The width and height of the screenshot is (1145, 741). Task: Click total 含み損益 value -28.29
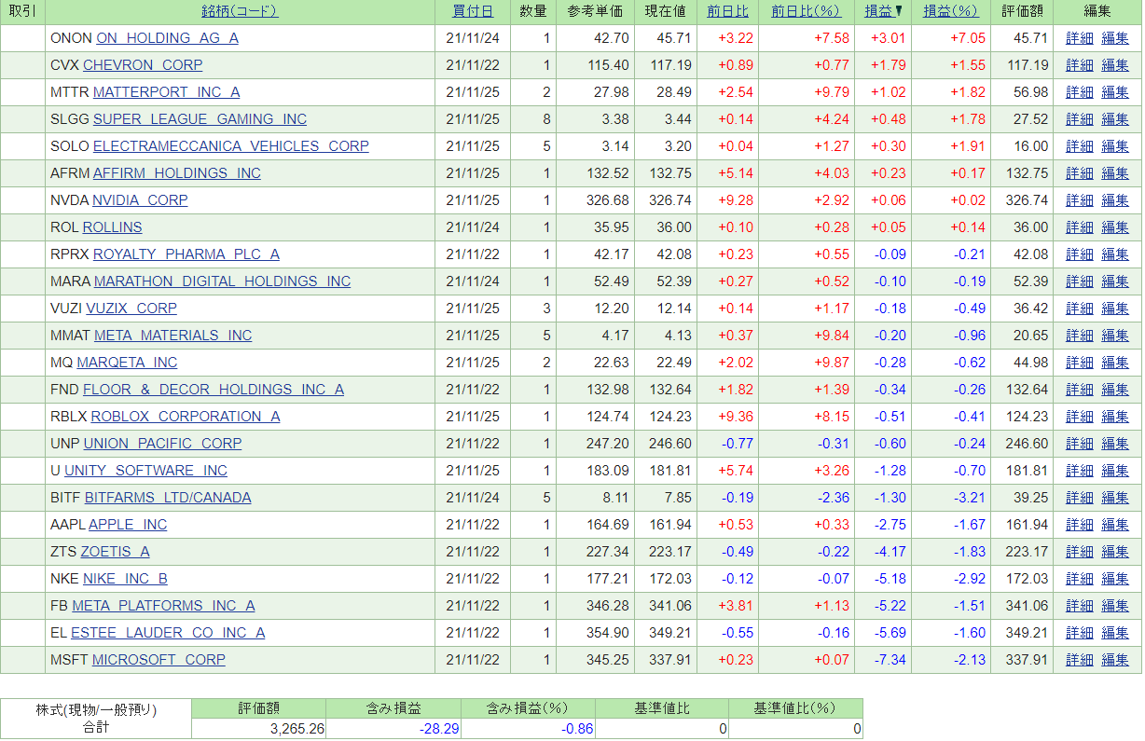click(x=438, y=729)
